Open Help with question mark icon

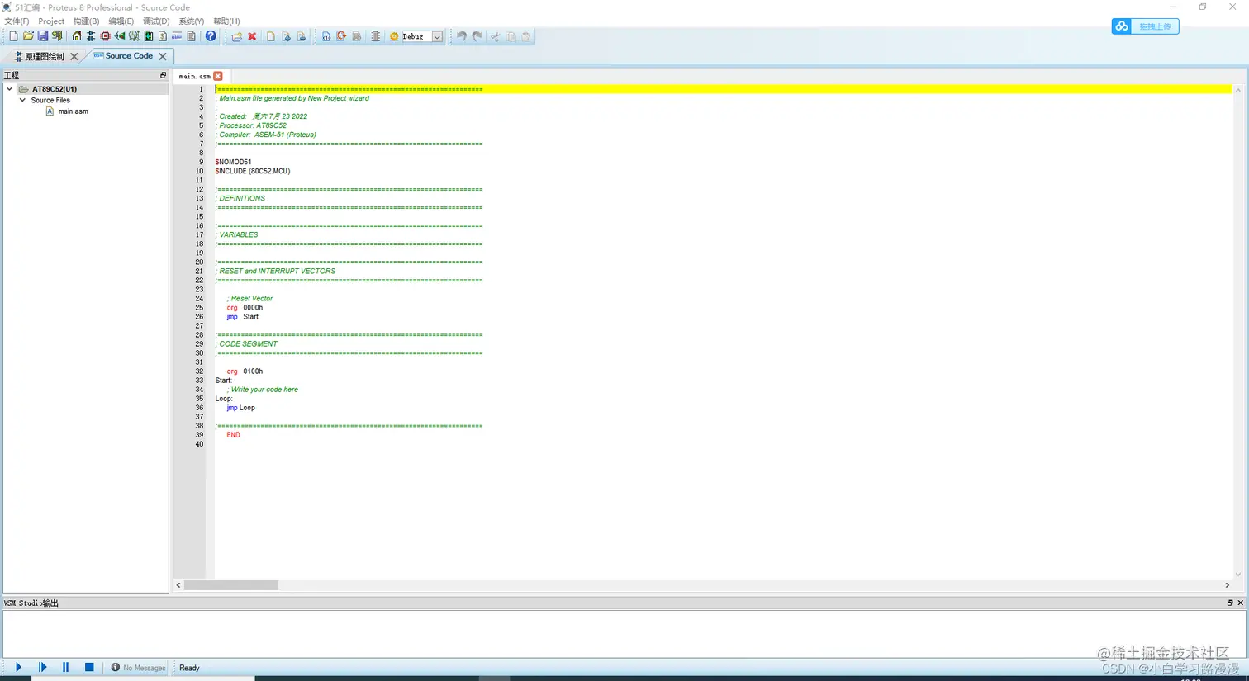(x=211, y=36)
